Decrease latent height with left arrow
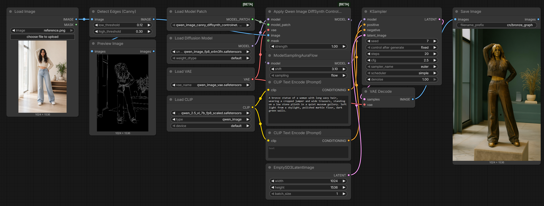The width and height of the screenshot is (544, 206). (x=273, y=188)
